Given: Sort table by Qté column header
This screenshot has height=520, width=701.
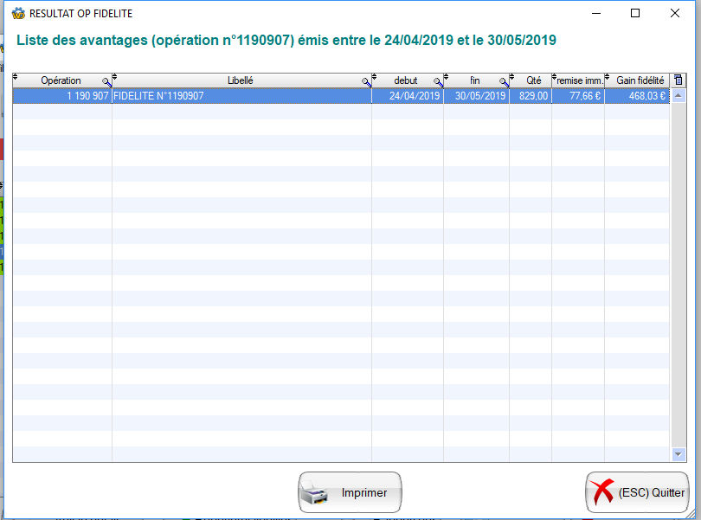Looking at the screenshot, I should [533, 80].
